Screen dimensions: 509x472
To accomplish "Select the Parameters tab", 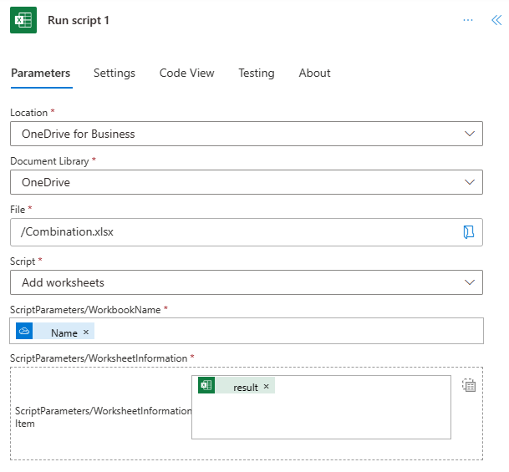I will point(40,74).
